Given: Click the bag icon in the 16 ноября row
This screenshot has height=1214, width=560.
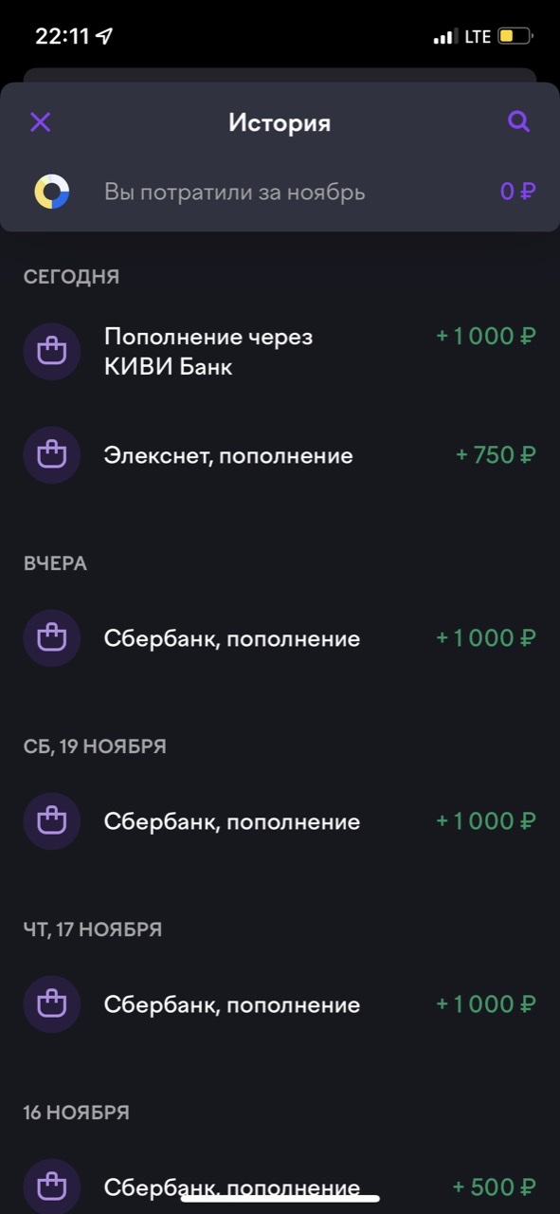Looking at the screenshot, I should click(x=52, y=1186).
